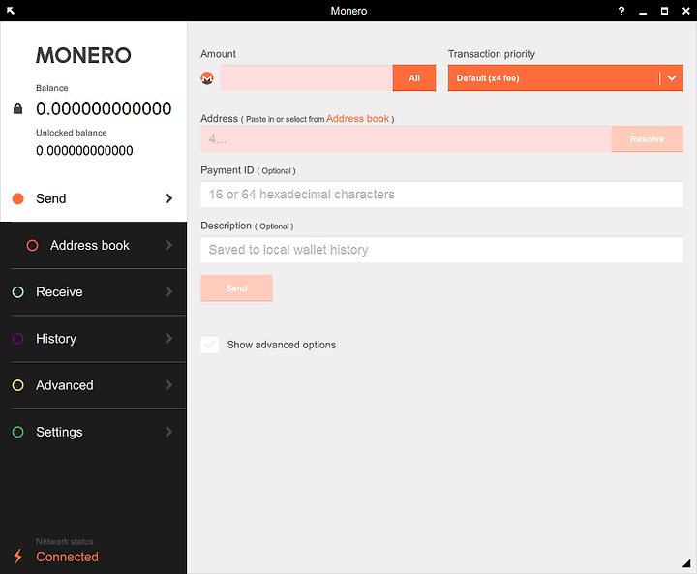Screen dimensions: 697x574
Task: Click the All amount button
Action: tap(414, 78)
